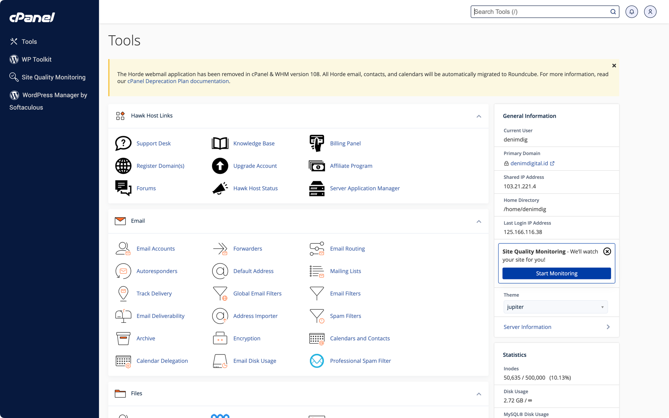
Task: Open the cPanel Deprecation Plan documentation link
Action: click(178, 81)
